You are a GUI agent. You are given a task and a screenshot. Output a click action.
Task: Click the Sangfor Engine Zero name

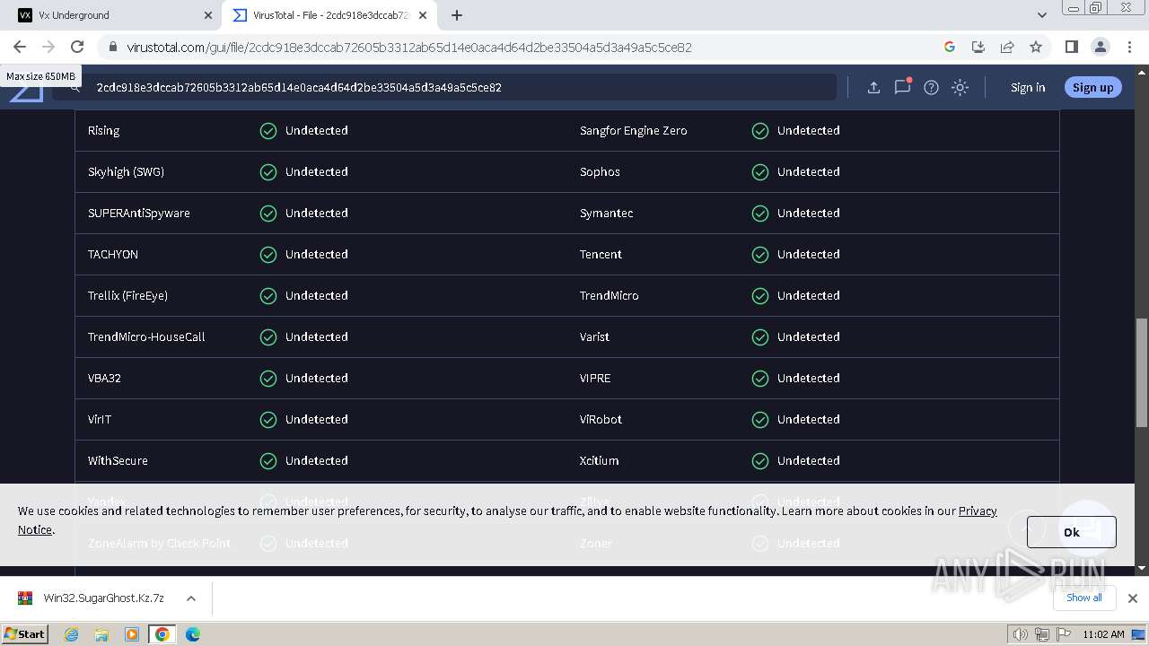coord(634,130)
